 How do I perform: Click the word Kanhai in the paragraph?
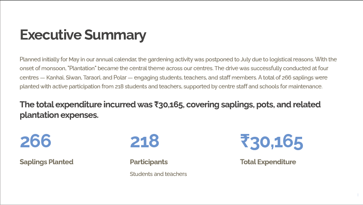click(60, 77)
